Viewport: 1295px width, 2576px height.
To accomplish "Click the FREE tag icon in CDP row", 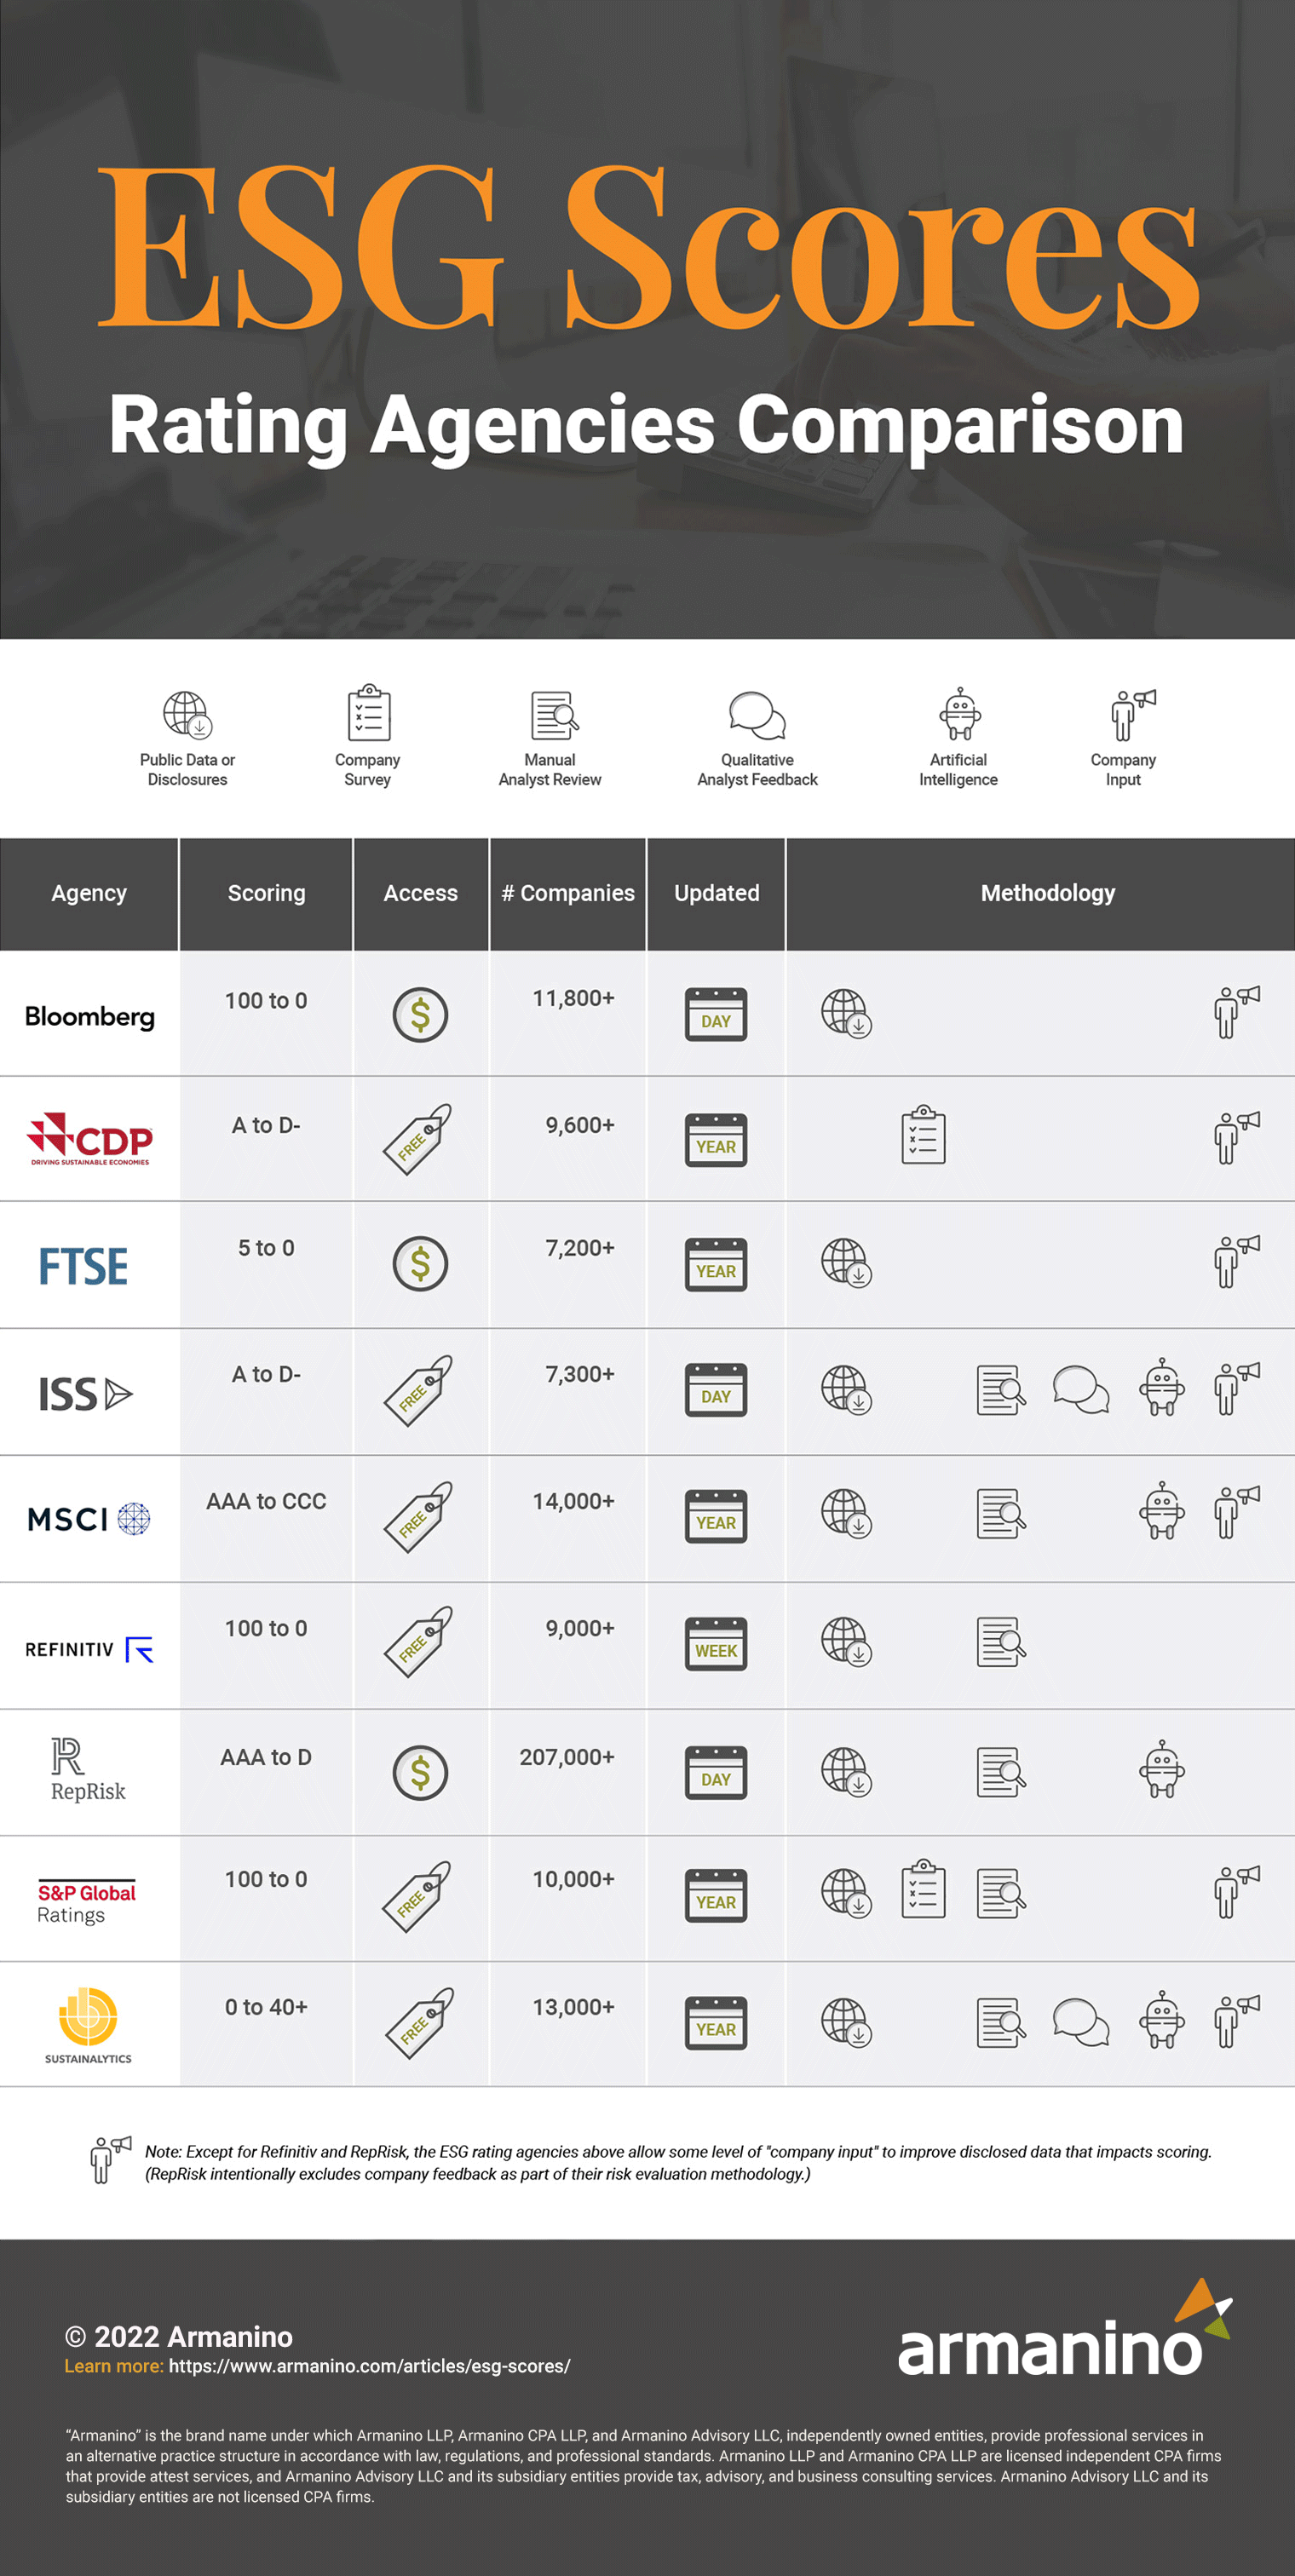I will pyautogui.click(x=418, y=1139).
